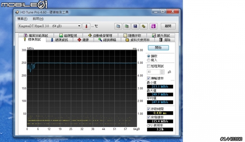245x142 pixels.
Task: Click minimum value 213.1 MB/s
Action: click(x=160, y=87)
